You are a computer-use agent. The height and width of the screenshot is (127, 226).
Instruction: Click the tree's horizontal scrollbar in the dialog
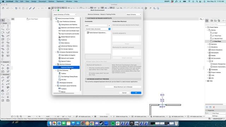click(64, 93)
